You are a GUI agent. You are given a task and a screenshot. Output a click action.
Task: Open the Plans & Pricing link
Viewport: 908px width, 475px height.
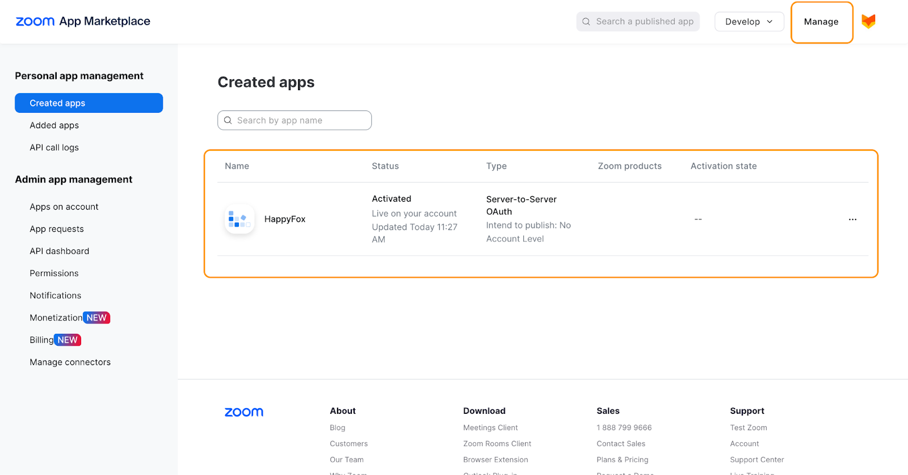623,460
